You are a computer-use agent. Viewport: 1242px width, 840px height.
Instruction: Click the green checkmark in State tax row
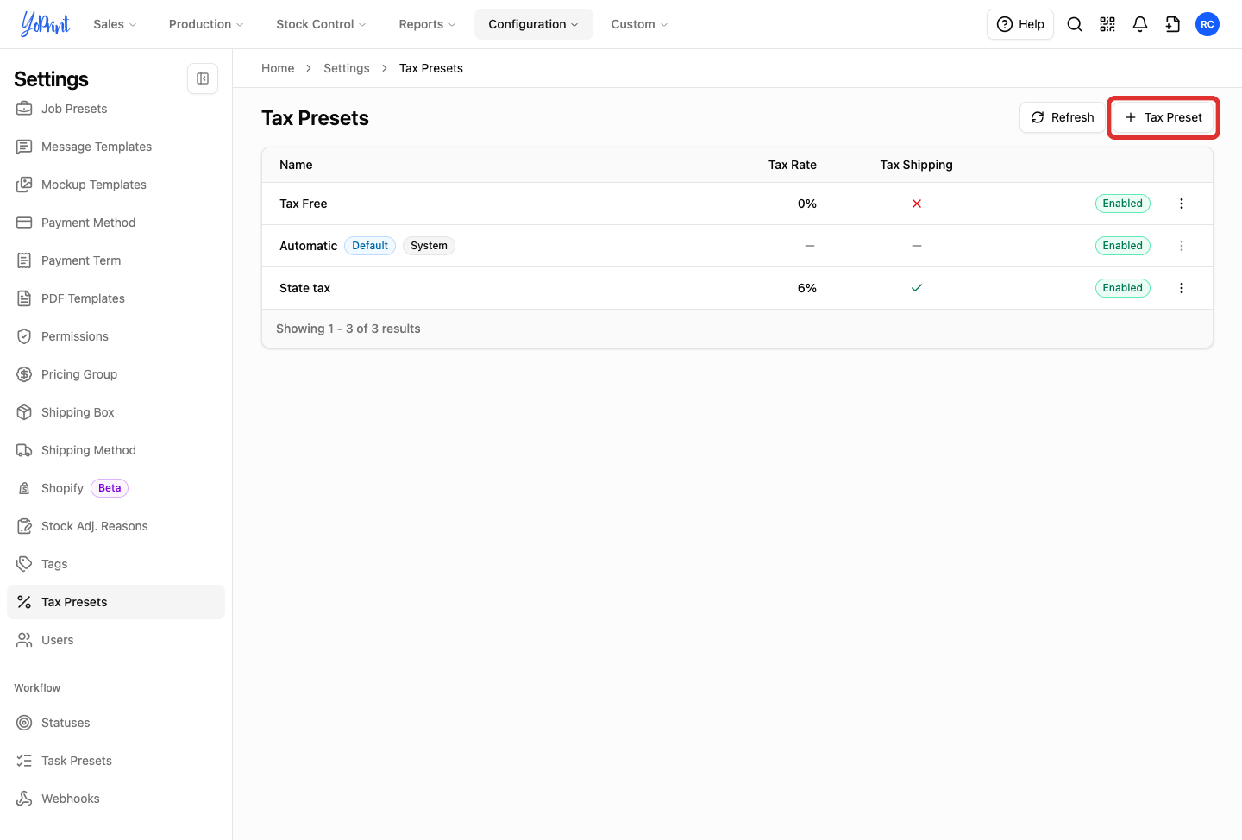tap(917, 288)
